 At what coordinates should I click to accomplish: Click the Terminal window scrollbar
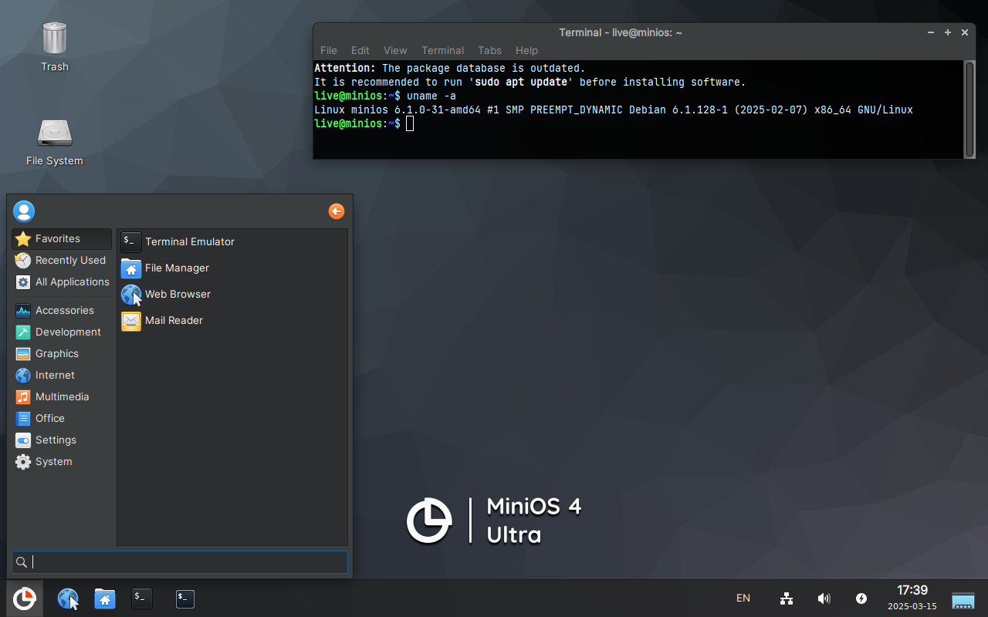coord(969,109)
